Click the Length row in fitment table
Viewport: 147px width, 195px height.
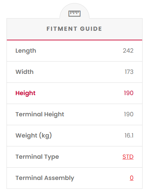pos(74,51)
